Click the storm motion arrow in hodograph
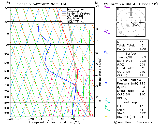 [x=133, y=24]
